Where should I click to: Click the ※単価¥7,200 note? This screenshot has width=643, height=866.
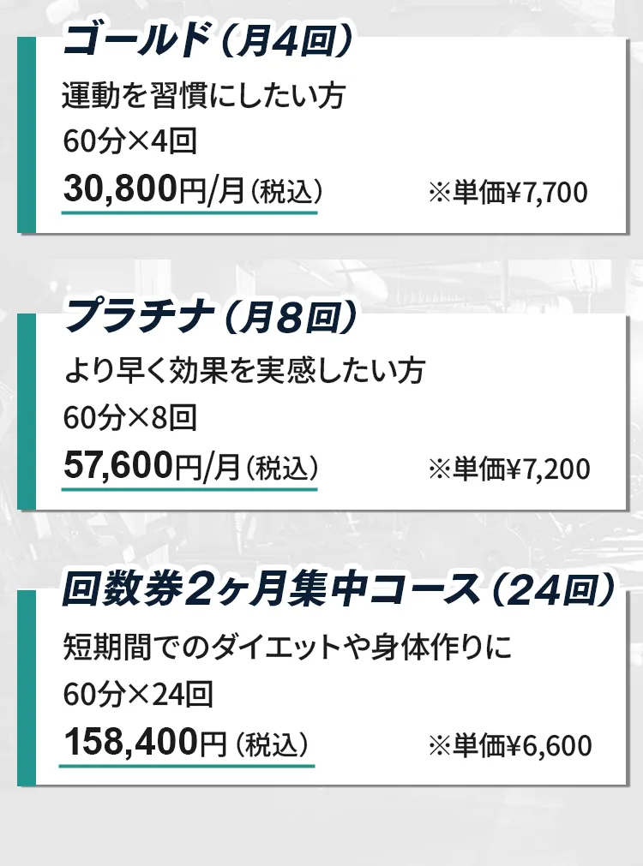click(509, 469)
